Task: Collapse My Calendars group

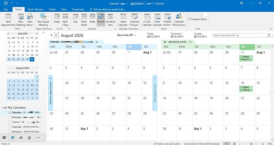Action: click(x=3, y=108)
